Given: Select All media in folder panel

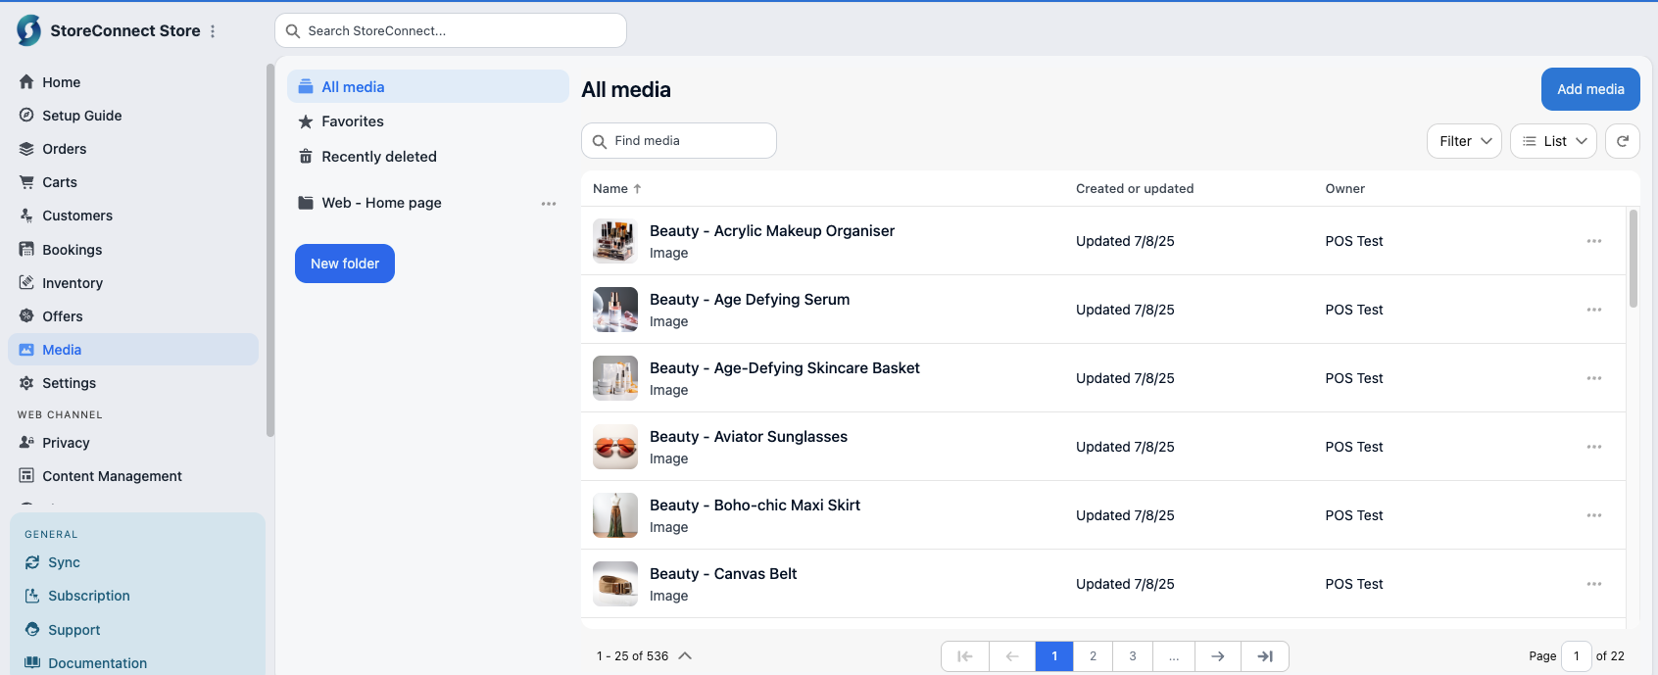Looking at the screenshot, I should 428,86.
